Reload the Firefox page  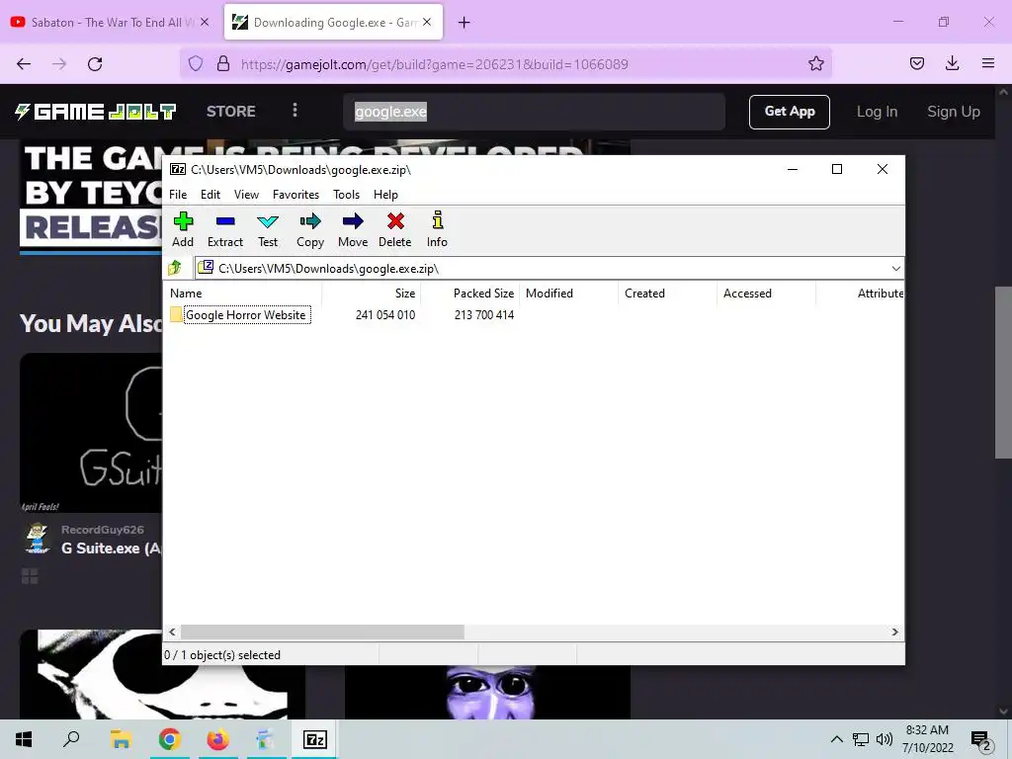coord(95,64)
